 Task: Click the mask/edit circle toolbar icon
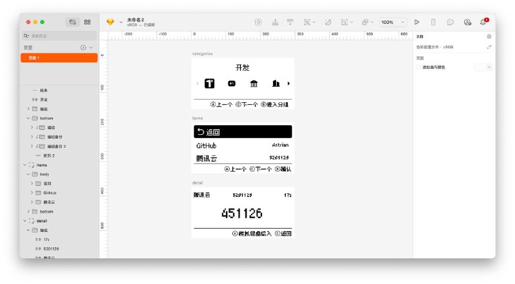[328, 22]
